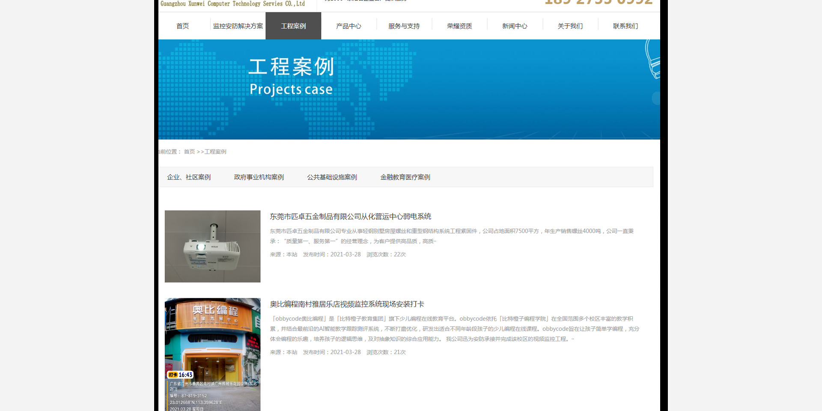
Task: Switch to the 政府事业机构案例 category tab
Action: coord(259,177)
